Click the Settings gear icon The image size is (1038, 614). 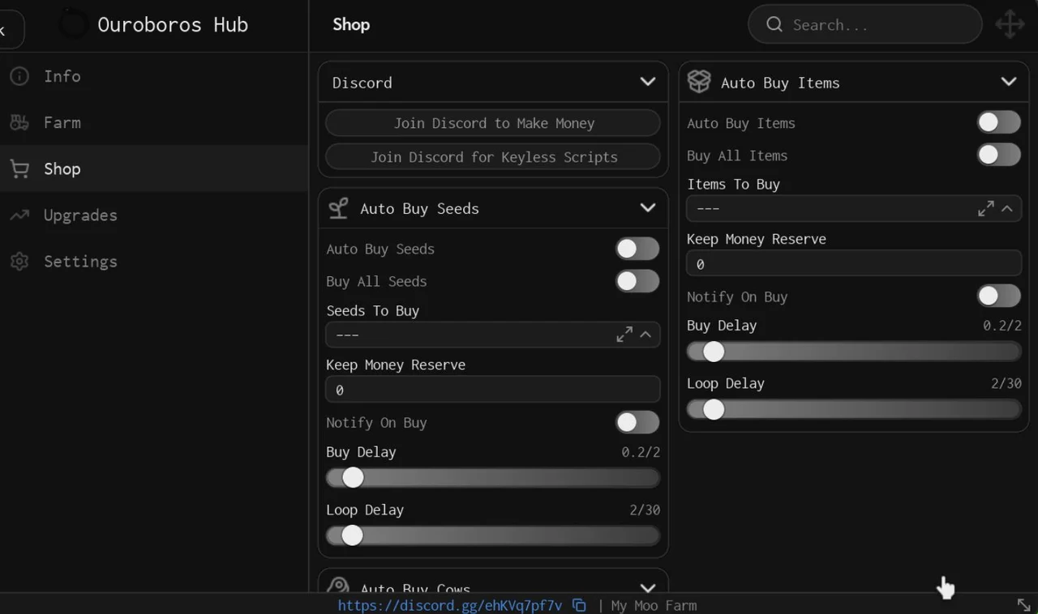pos(19,262)
